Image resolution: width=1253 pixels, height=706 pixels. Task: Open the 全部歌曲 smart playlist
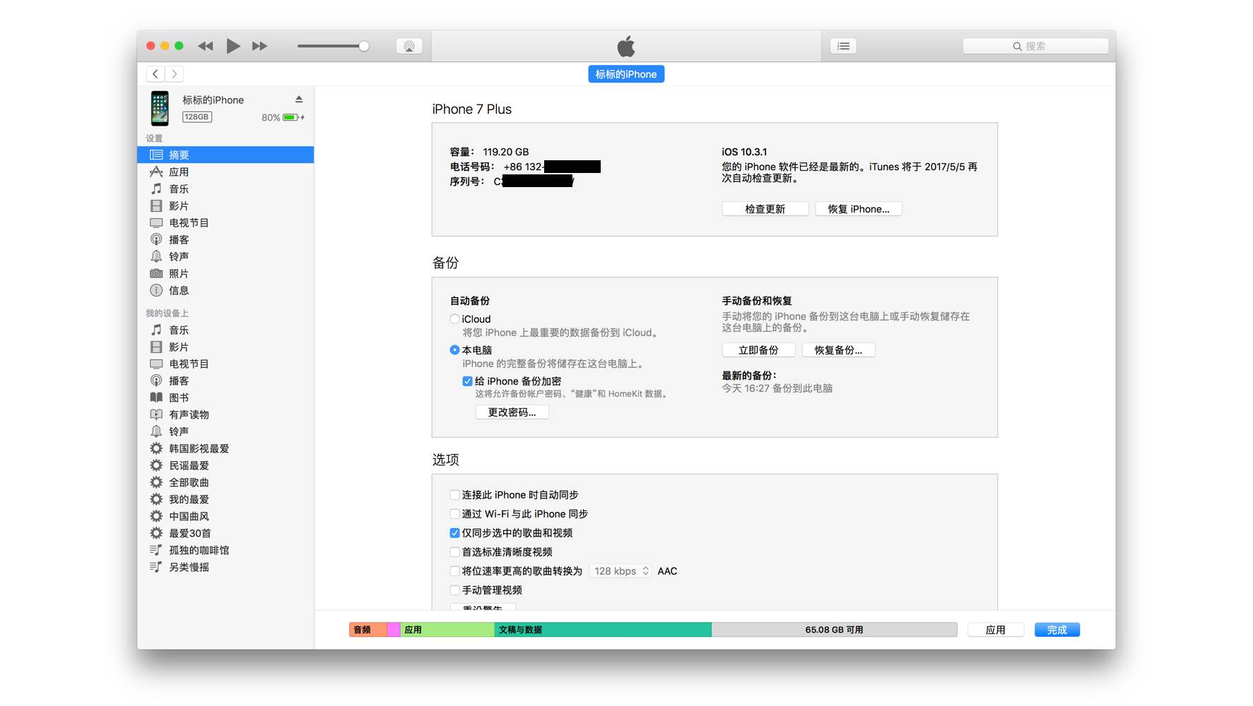(x=225, y=482)
